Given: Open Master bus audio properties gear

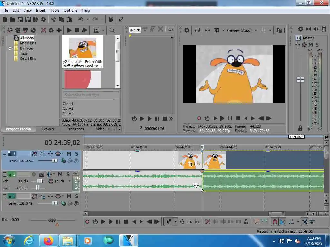Looking at the screenshot, I should pos(301,29).
